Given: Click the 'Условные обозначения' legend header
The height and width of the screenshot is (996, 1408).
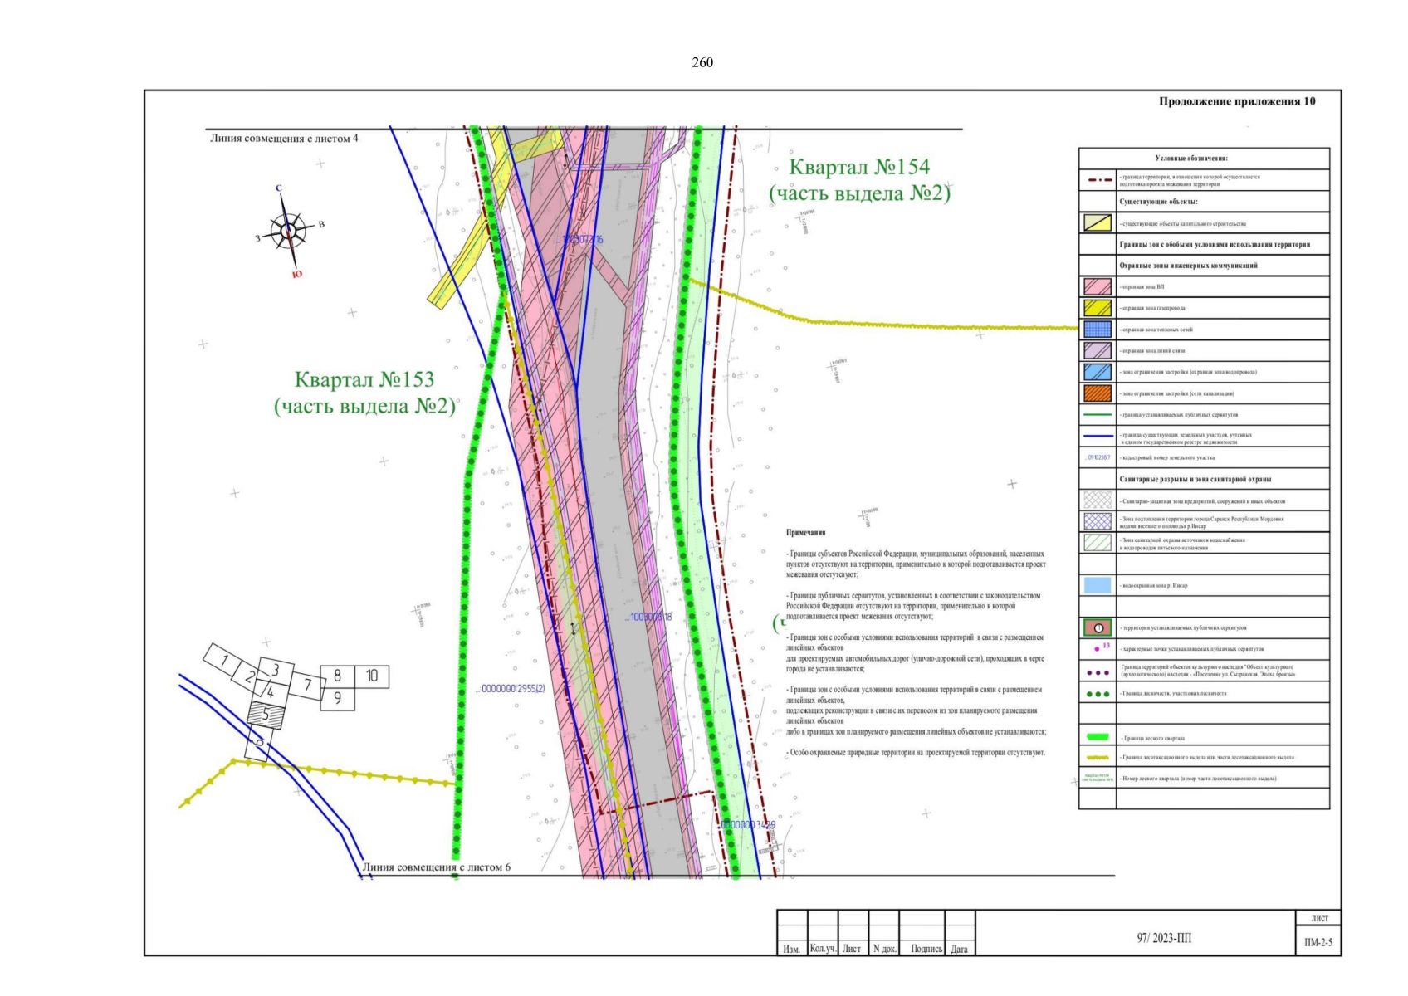Looking at the screenshot, I should coord(1190,159).
